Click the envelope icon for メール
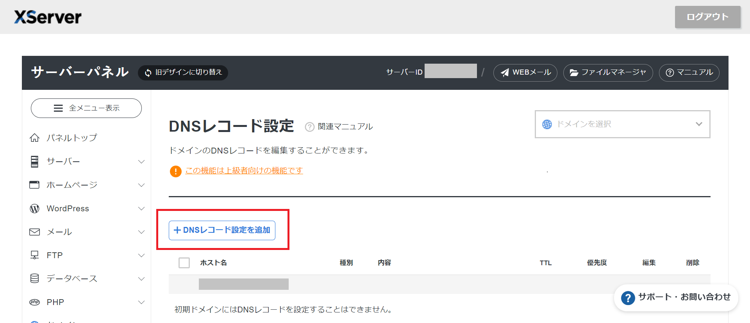The width and height of the screenshot is (750, 323). pyautogui.click(x=34, y=232)
